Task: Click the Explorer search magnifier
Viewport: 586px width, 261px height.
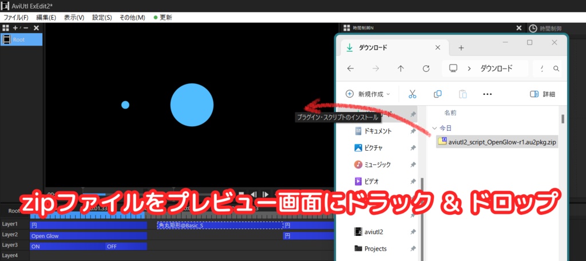Action: (556, 69)
